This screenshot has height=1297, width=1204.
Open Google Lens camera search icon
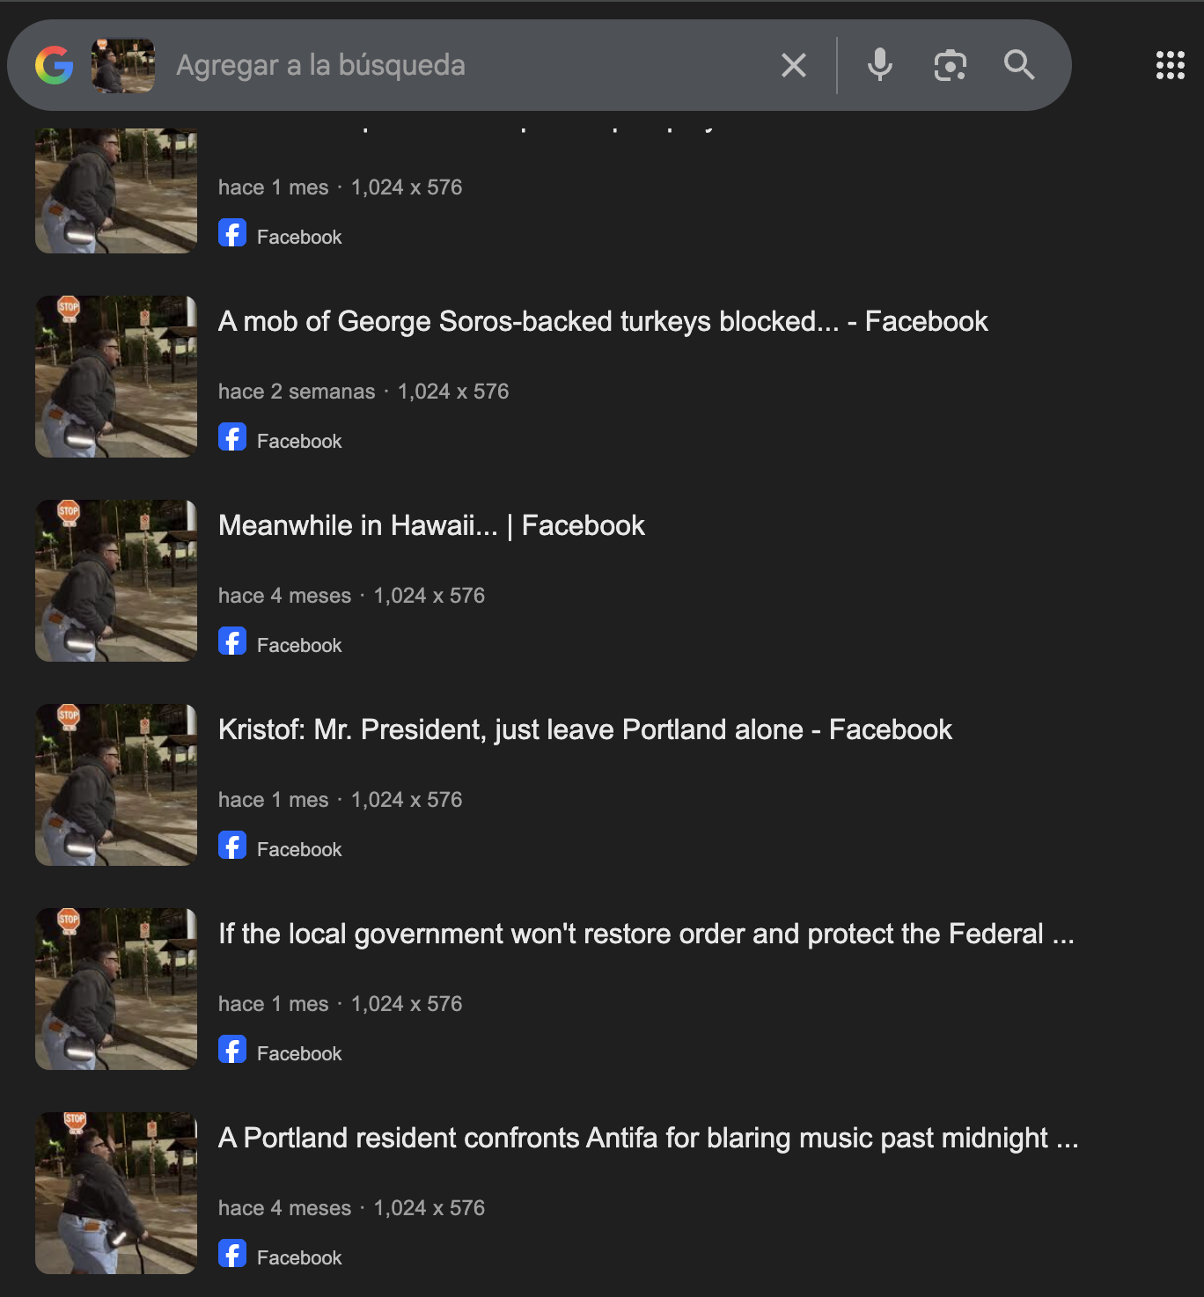click(950, 65)
